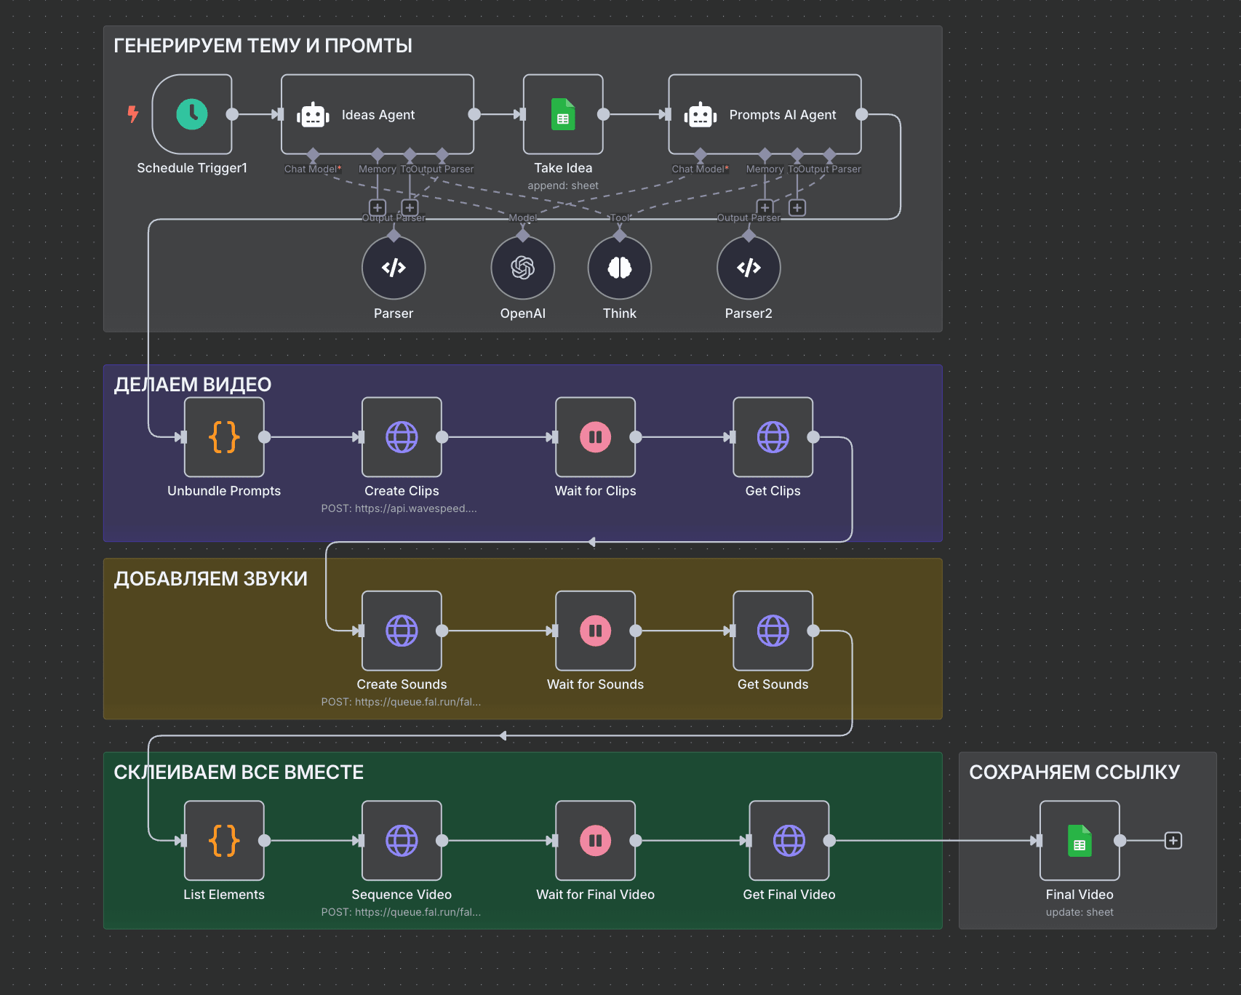Screen dimensions: 1241x995
Task: Click the Memory connector under Prompts AI Agent
Action: [x=764, y=155]
